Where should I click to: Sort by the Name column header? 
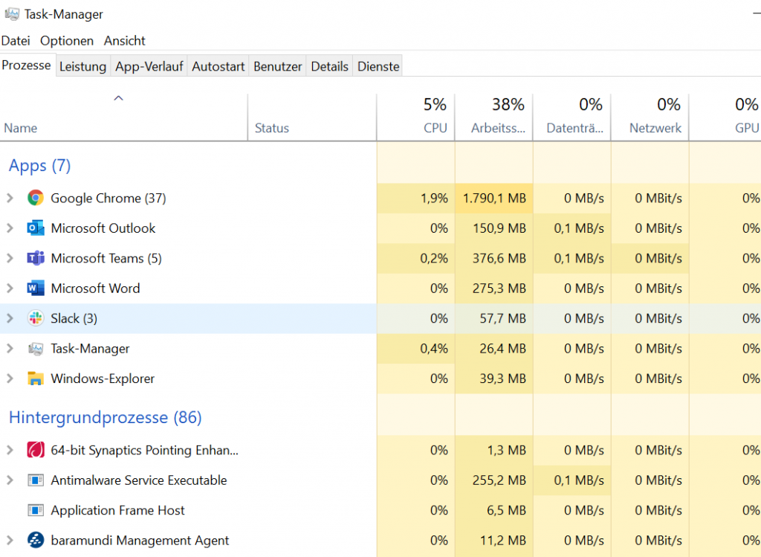(x=124, y=117)
